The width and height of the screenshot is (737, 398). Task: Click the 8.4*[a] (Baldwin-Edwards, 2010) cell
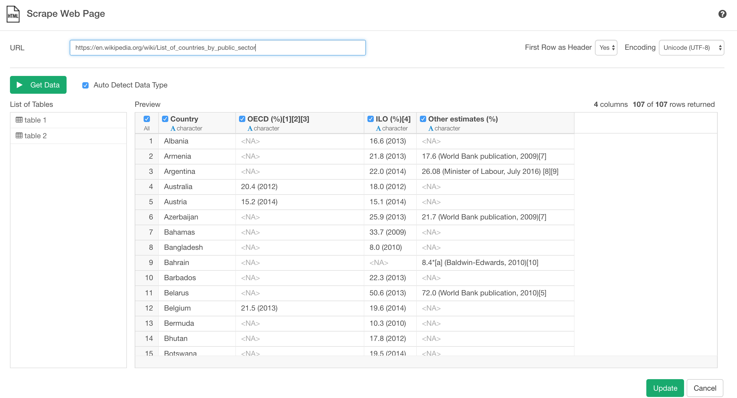[x=495, y=262]
